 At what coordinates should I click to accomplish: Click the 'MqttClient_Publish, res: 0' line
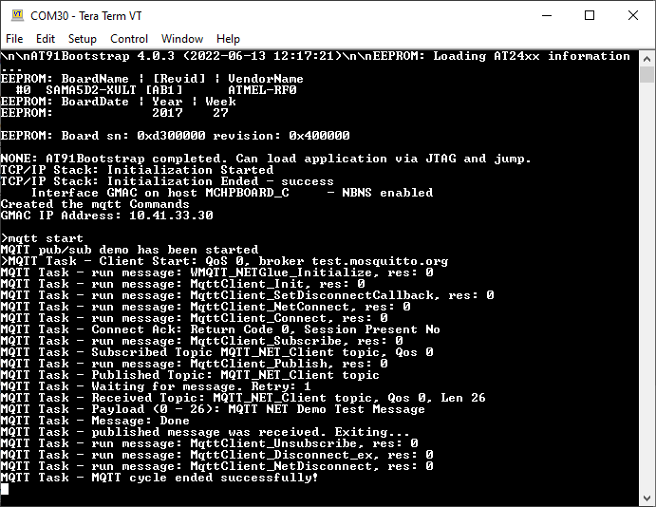[x=195, y=364]
